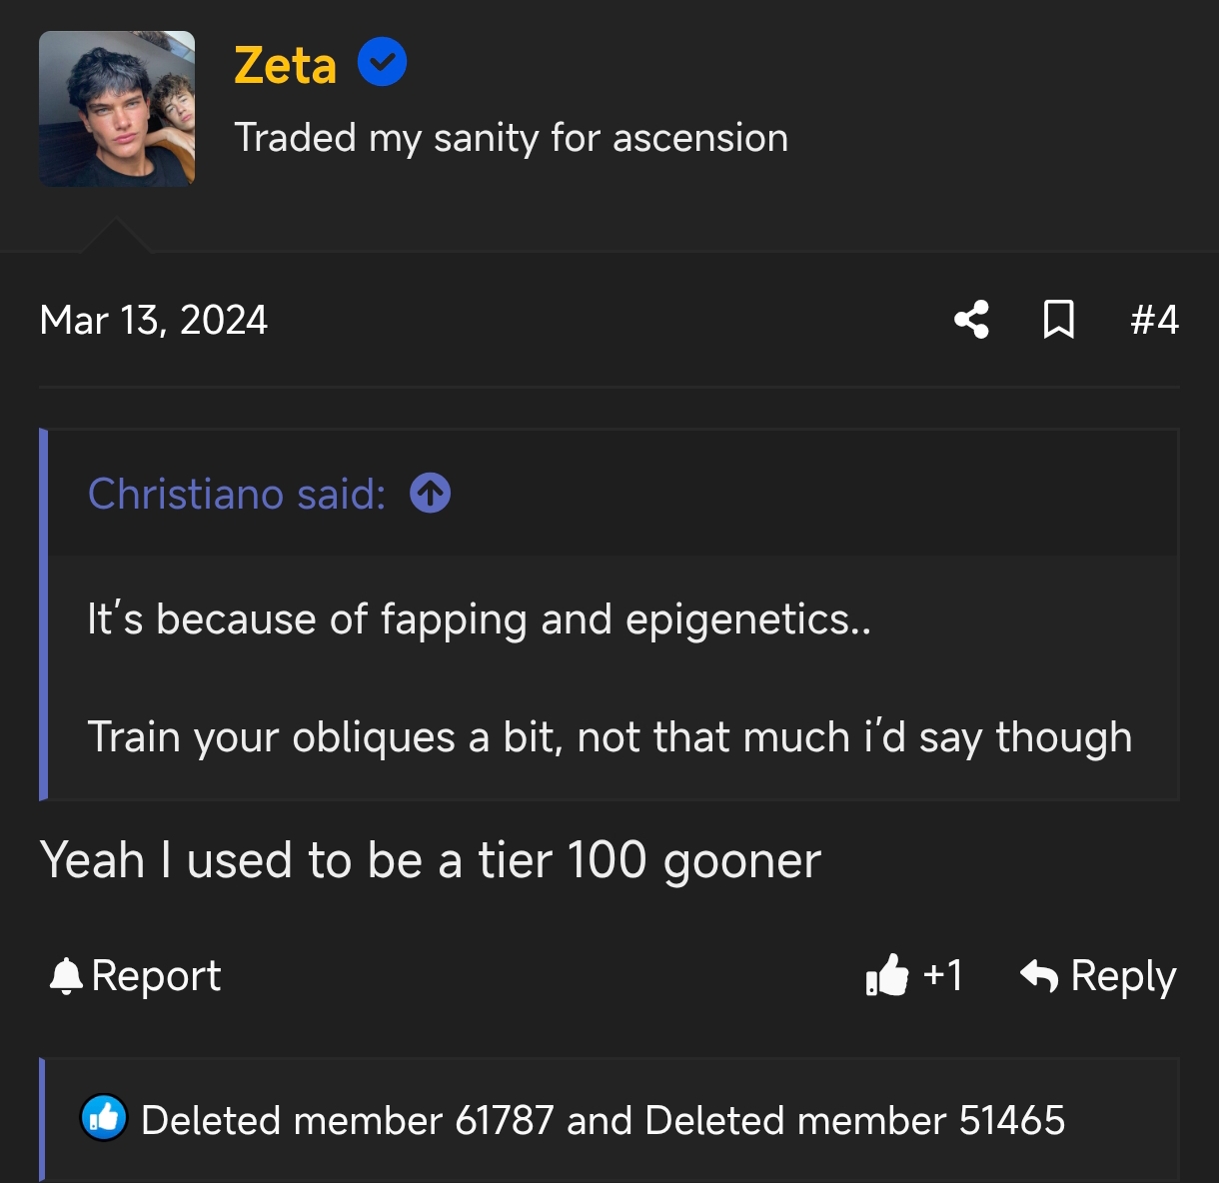
Task: Click the reply arrow icon
Action: [1039, 975]
